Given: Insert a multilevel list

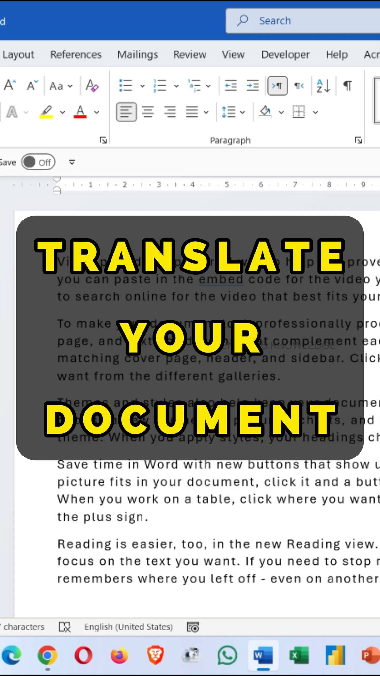Looking at the screenshot, I should 194,86.
